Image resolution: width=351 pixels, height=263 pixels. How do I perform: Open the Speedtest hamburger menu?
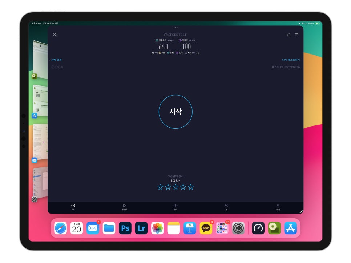point(296,35)
